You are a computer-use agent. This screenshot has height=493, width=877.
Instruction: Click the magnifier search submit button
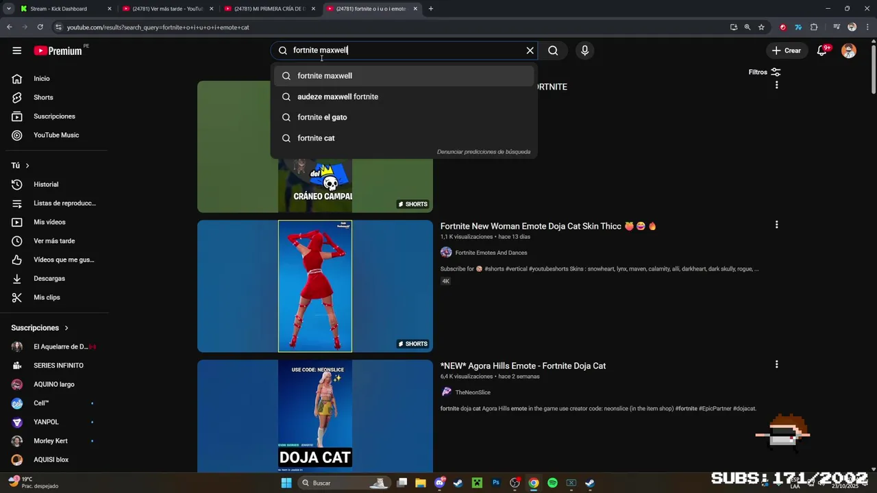coord(553,51)
